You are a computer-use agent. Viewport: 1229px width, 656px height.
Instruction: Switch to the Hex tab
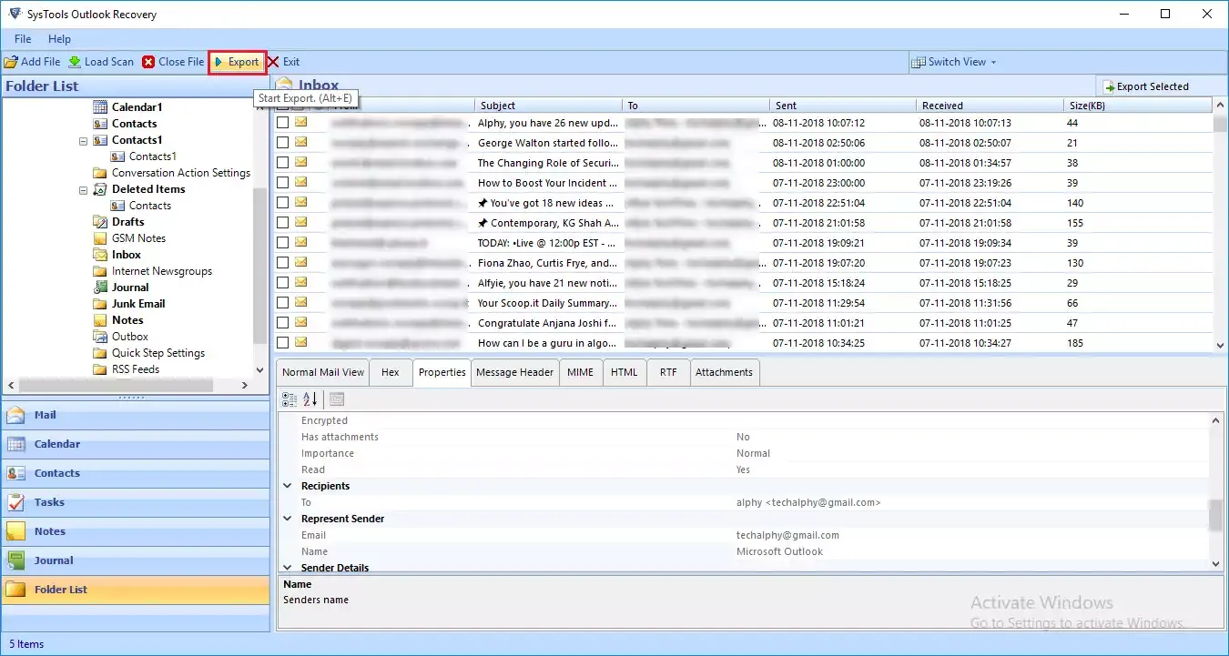(391, 372)
